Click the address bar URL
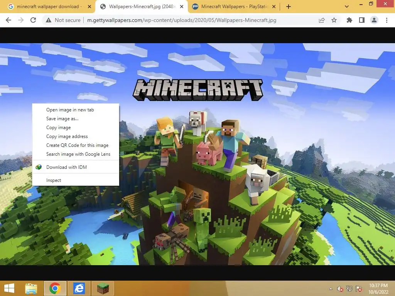This screenshot has width=395, height=296. pyautogui.click(x=182, y=20)
